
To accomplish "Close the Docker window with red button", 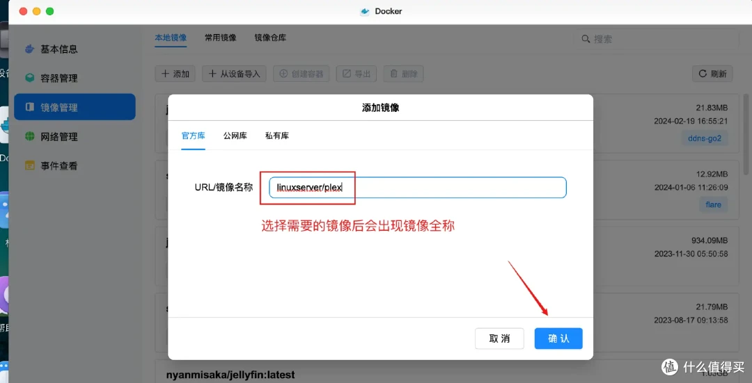I will tap(23, 11).
